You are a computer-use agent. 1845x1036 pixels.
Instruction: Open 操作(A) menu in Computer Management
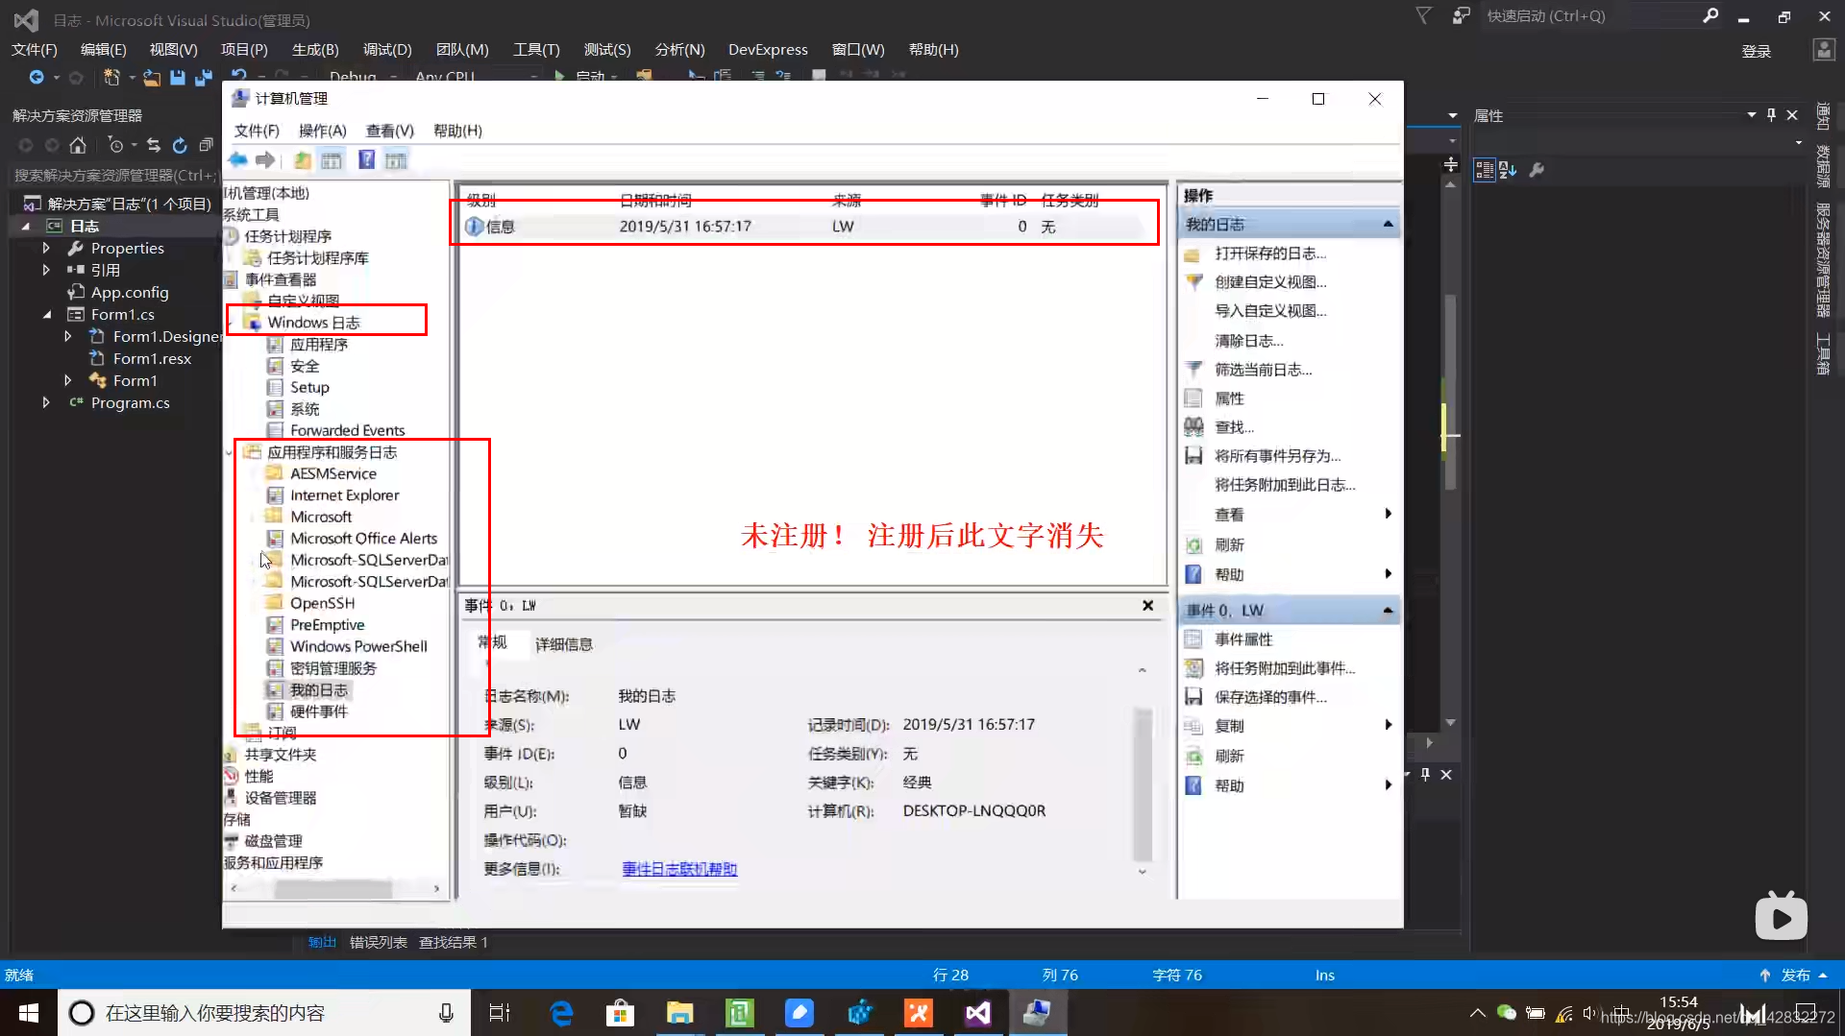322,131
